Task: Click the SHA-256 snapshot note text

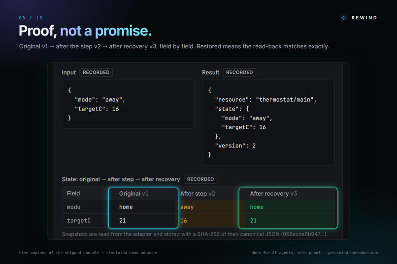Action: point(195,234)
